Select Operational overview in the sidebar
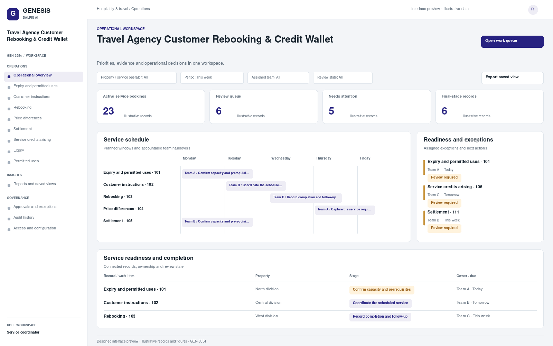 pos(44,76)
